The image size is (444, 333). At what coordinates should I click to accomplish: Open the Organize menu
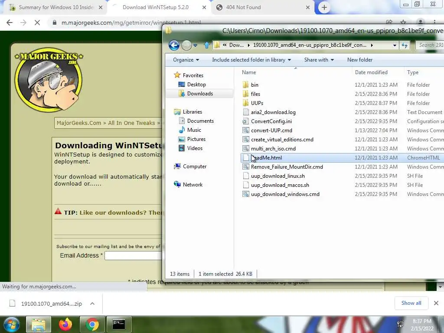(186, 60)
